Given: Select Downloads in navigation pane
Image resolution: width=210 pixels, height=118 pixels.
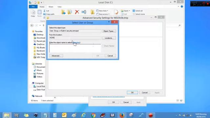Looking at the screenshot, I should 39,38.
